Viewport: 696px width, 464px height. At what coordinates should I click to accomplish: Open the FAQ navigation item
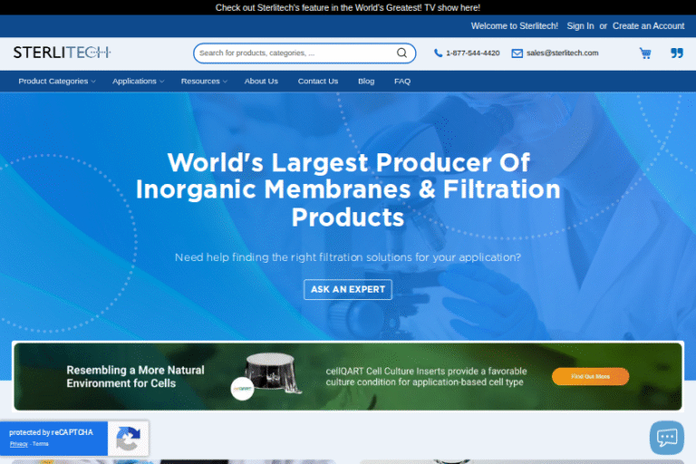pos(402,81)
